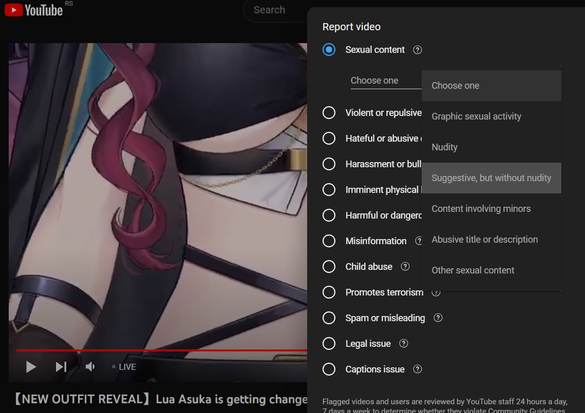
Task: Open help icon next to Sexual content
Action: 418,50
